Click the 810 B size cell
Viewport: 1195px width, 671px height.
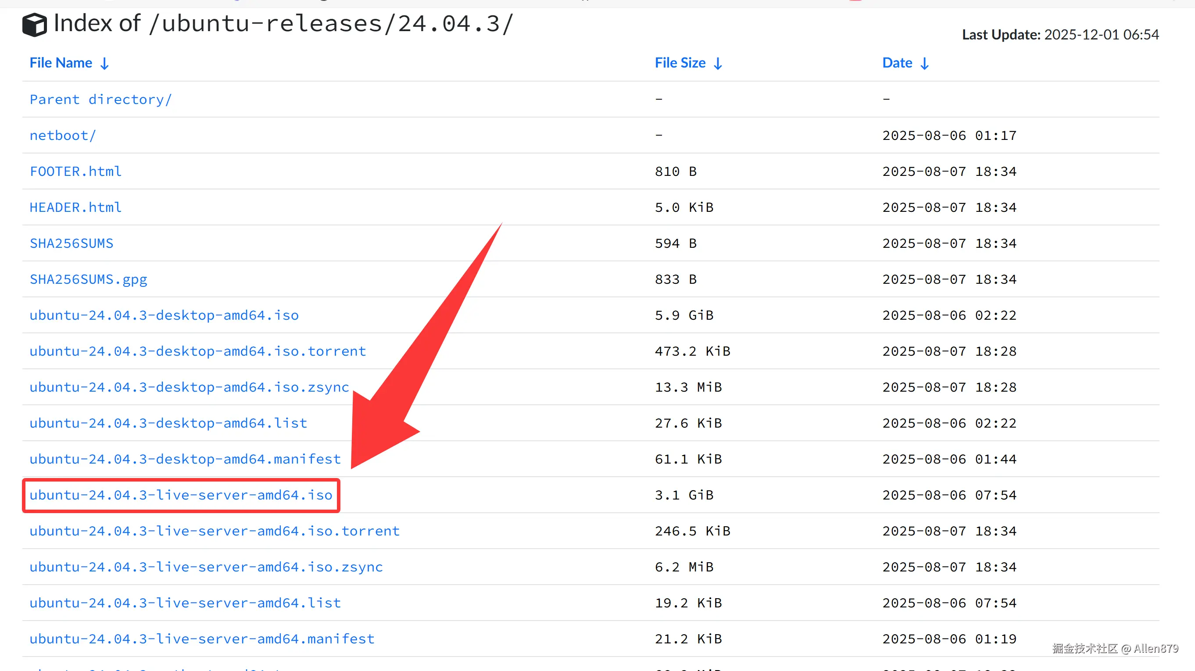tap(676, 171)
